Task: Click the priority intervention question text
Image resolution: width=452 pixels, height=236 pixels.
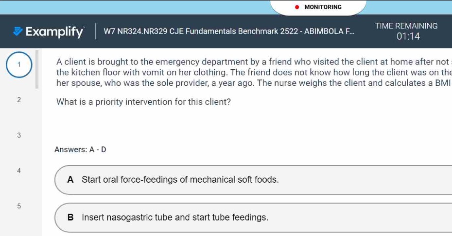Action: click(x=143, y=102)
